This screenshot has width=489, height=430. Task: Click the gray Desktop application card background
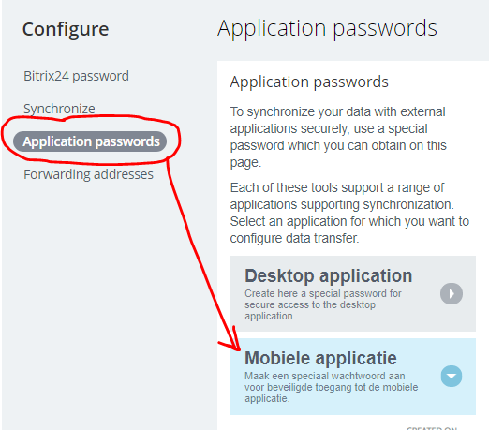(x=353, y=294)
